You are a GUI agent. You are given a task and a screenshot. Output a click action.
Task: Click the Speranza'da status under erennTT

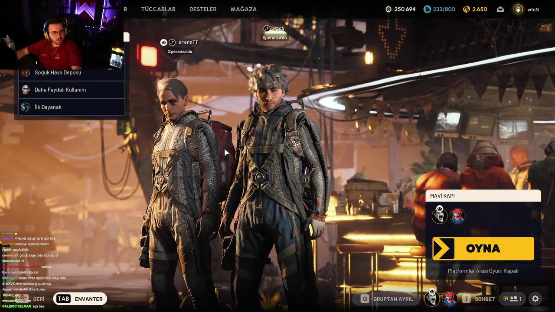180,52
